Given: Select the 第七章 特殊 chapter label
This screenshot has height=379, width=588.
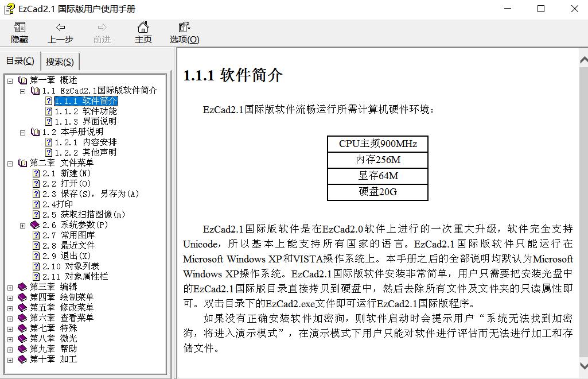Looking at the screenshot, I should [x=53, y=328].
